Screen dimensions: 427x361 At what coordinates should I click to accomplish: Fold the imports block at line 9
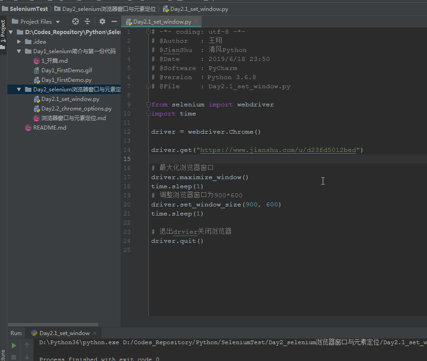[148, 105]
